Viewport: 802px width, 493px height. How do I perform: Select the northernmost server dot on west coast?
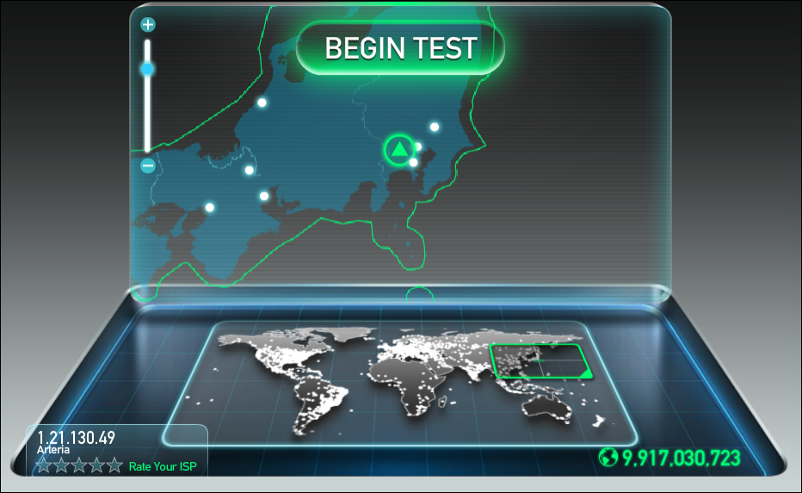pyautogui.click(x=262, y=102)
